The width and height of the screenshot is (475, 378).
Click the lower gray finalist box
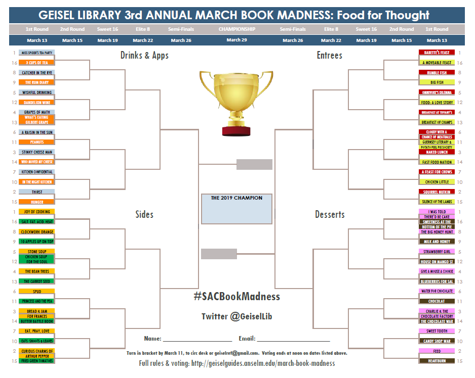219,254
